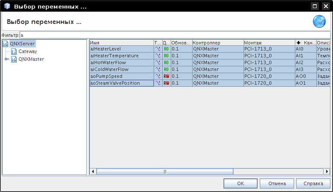Select QNXMaster in the tree
The image size is (333, 192).
[x=31, y=59]
